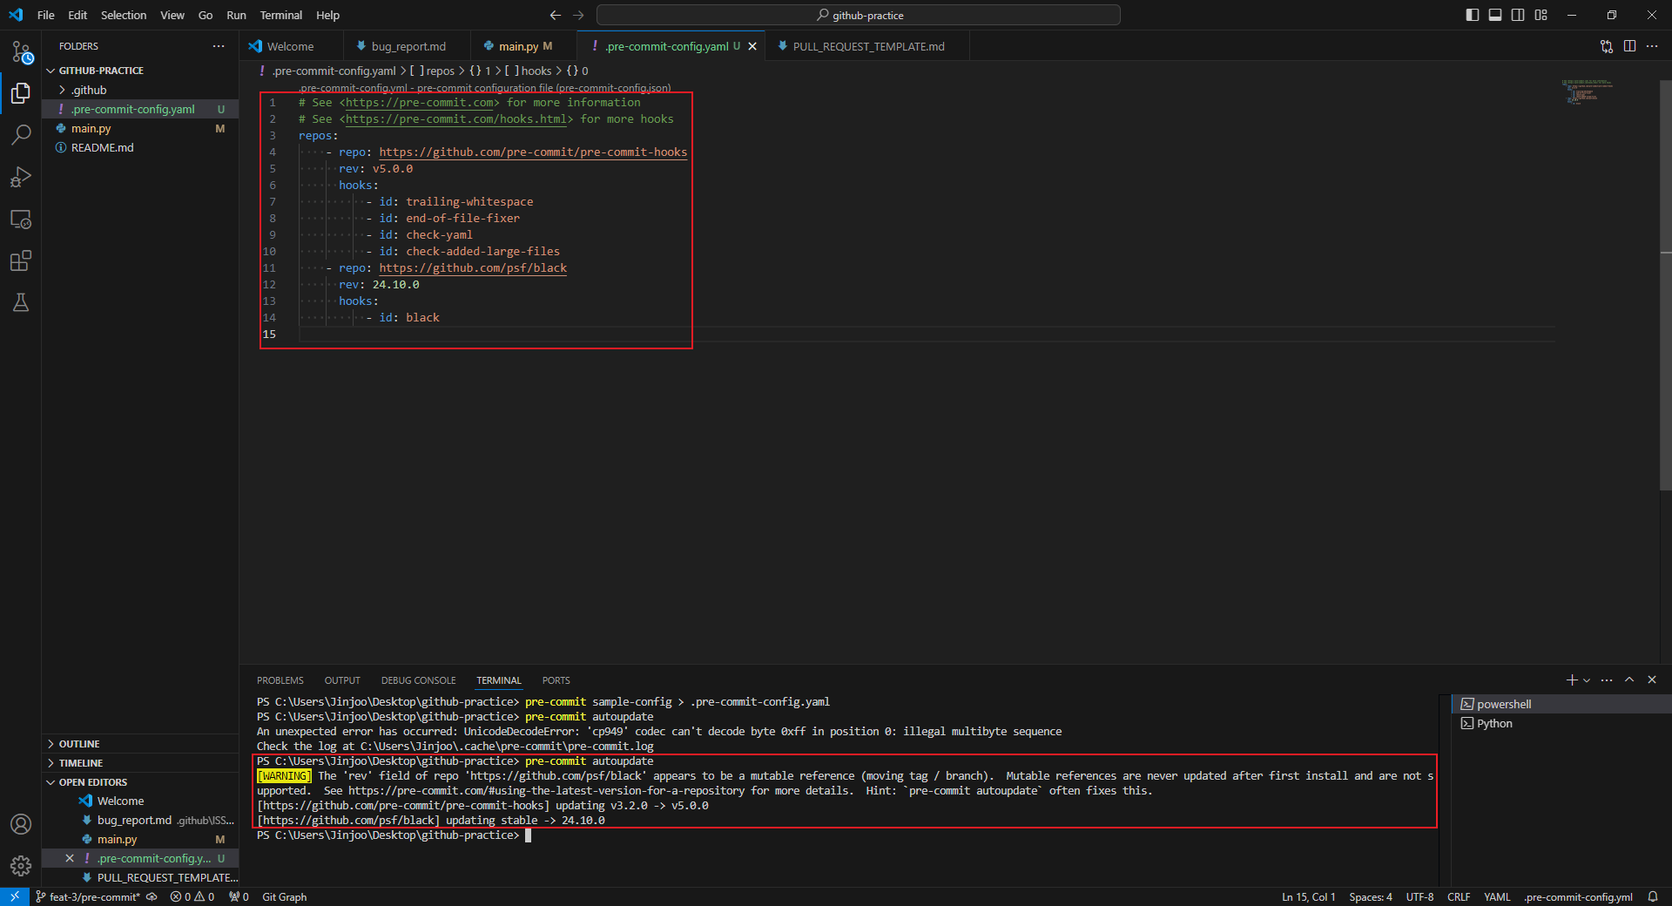Open the Run and Debug view
Image resolution: width=1672 pixels, height=906 pixels.
pyautogui.click(x=21, y=177)
